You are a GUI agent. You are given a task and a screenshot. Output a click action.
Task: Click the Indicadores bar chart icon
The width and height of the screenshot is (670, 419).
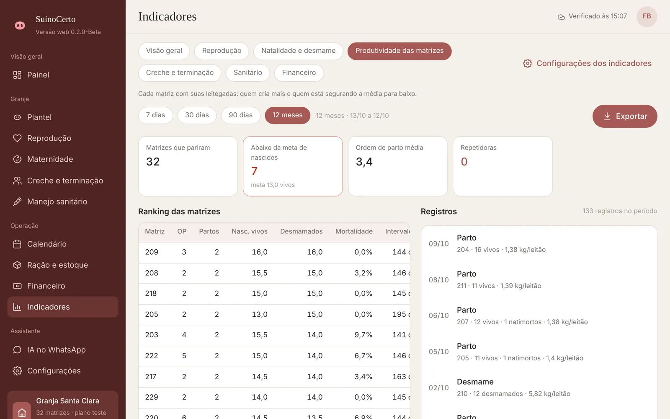click(17, 307)
